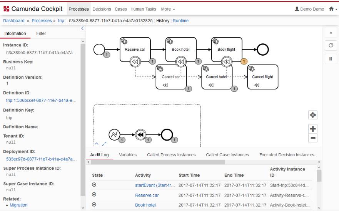Open the More dropdown menu

point(168,9)
